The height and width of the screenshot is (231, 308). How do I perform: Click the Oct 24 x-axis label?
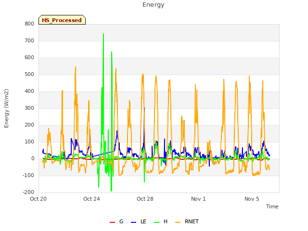[x=91, y=199]
